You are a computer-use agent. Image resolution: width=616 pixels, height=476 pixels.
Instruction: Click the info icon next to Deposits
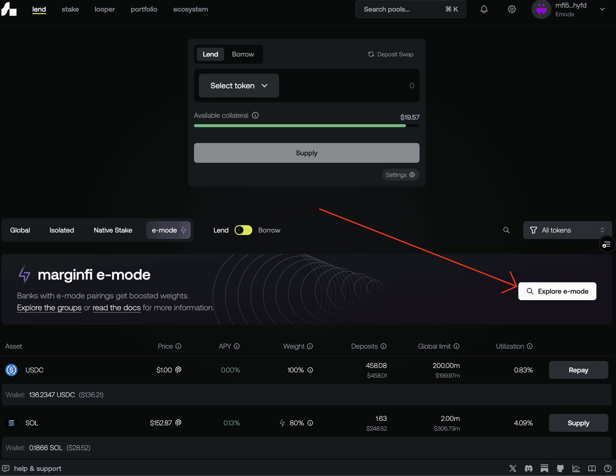pos(383,346)
